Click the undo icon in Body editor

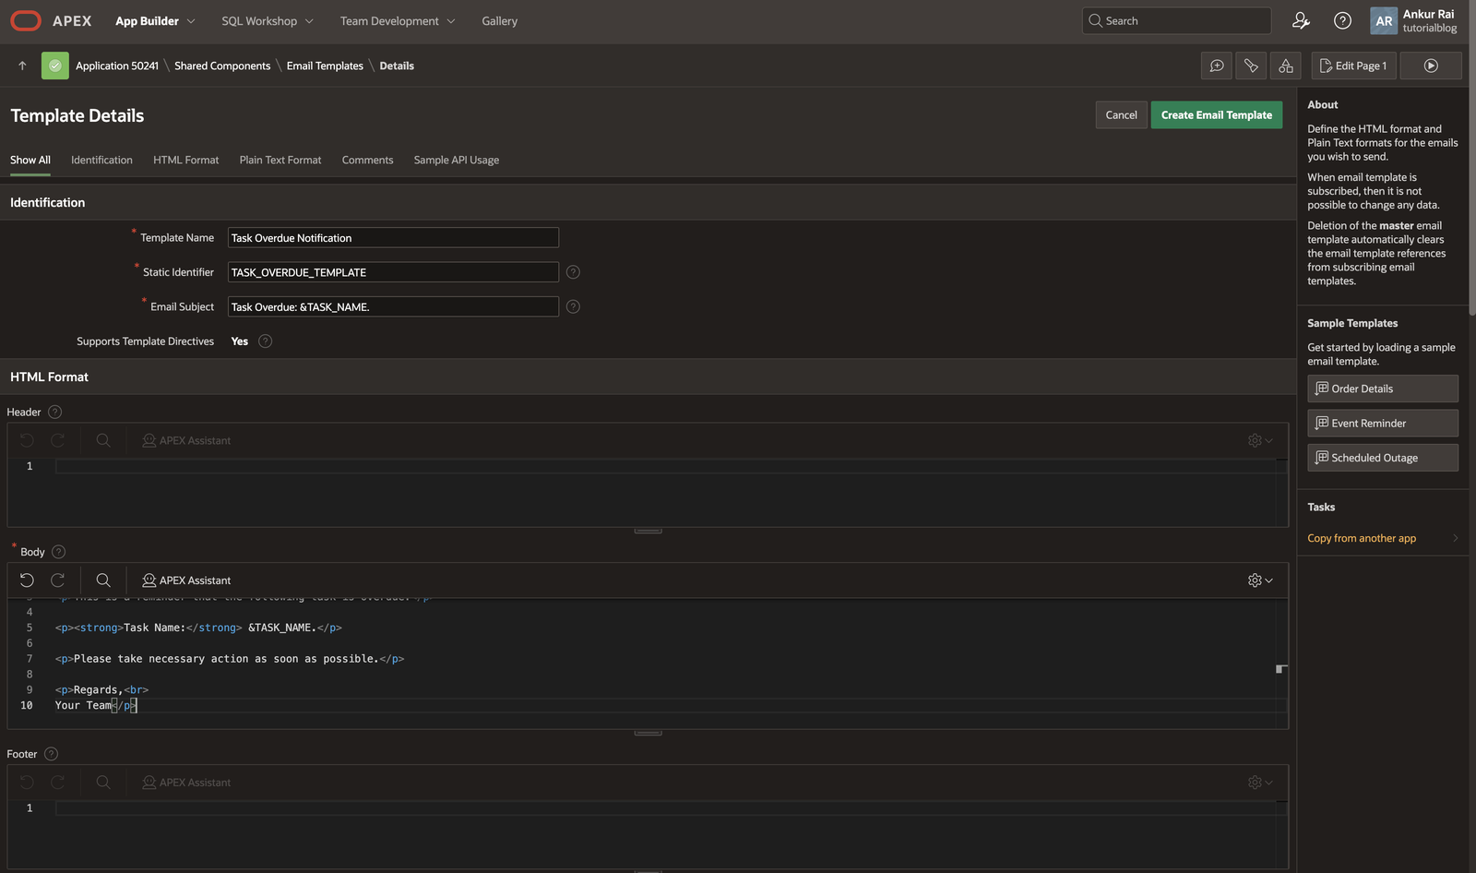coord(27,580)
